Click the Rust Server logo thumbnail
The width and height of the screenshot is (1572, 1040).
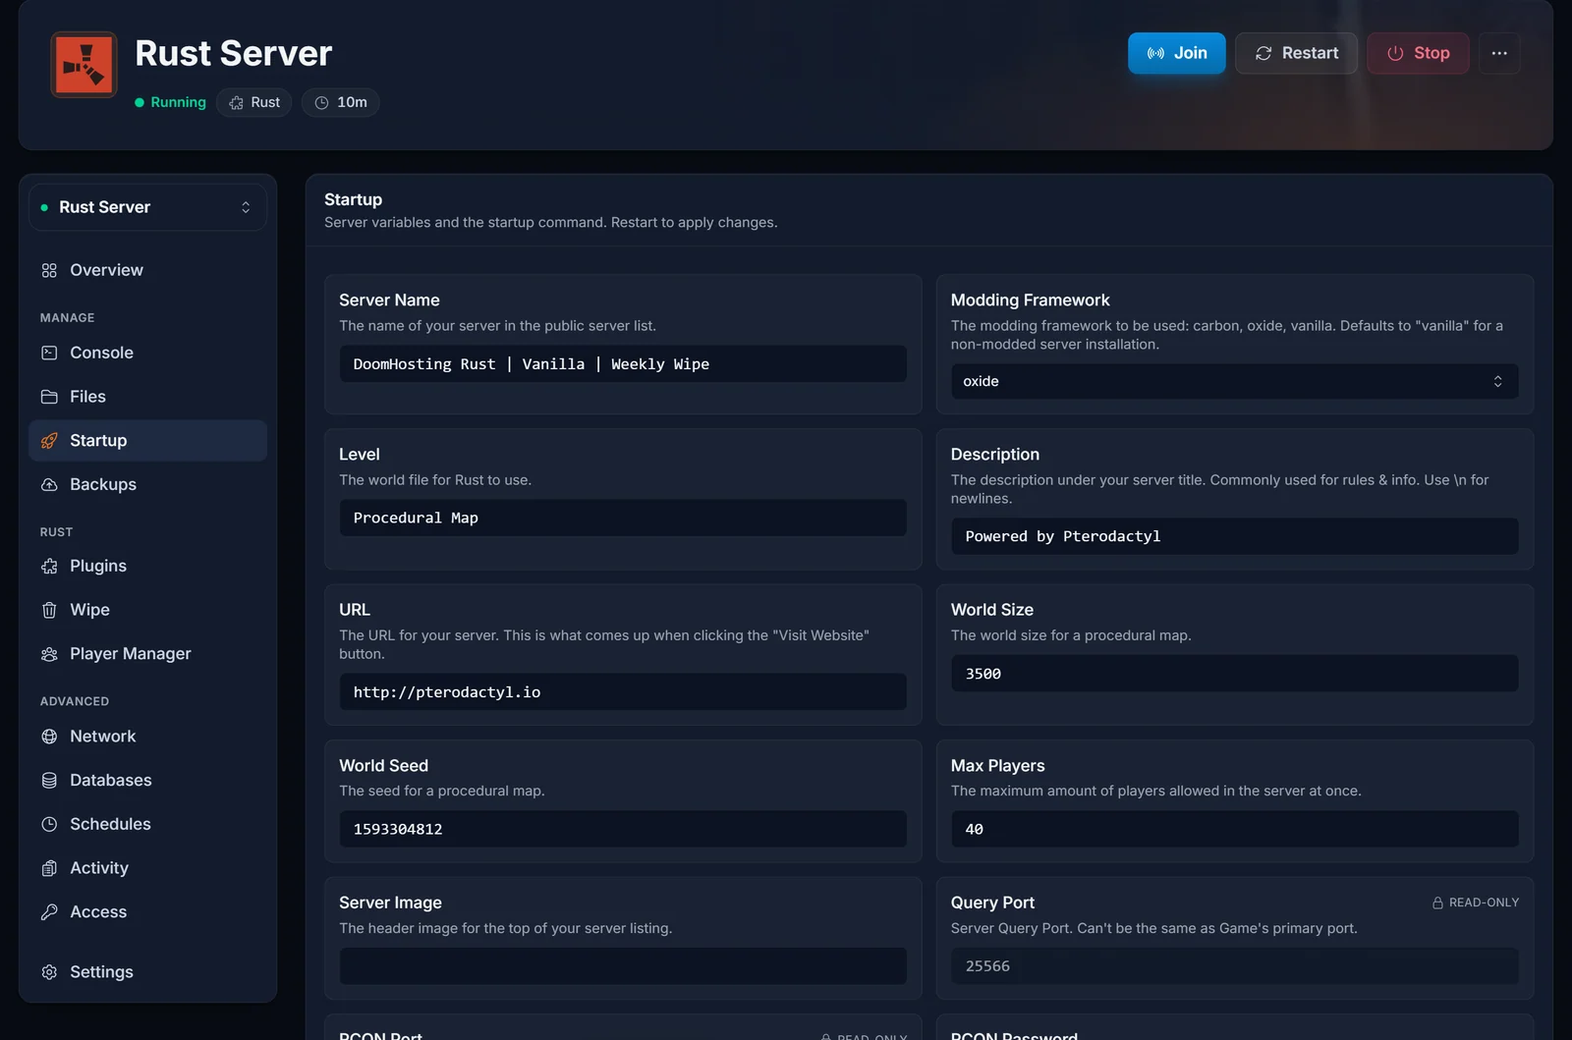(84, 65)
